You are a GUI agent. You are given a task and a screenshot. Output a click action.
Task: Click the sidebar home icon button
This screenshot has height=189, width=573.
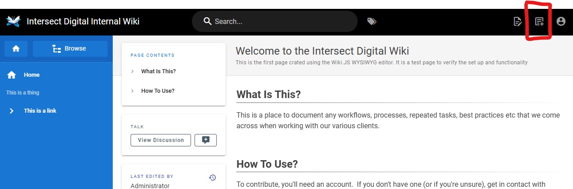coord(16,49)
